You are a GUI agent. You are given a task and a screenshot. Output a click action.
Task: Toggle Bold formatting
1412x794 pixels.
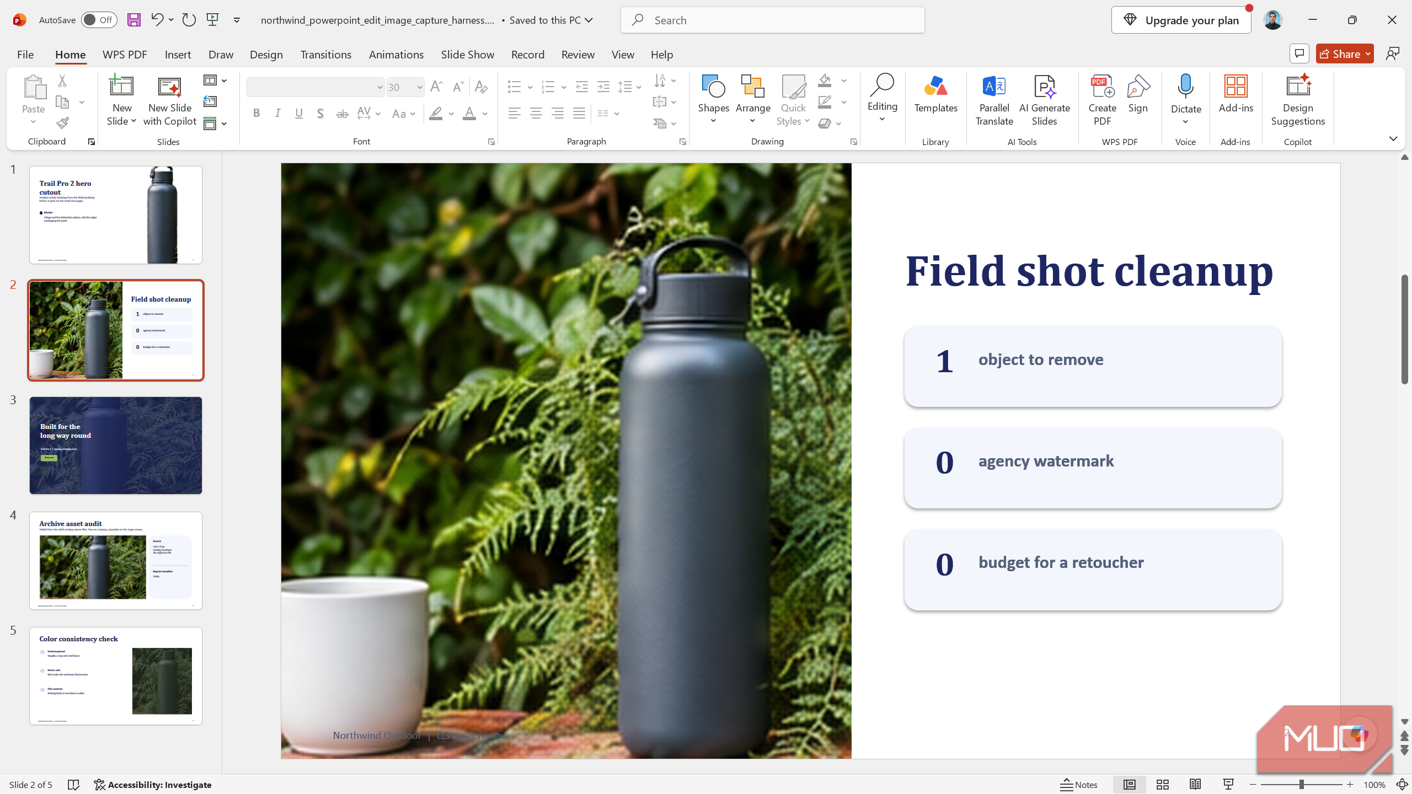[256, 114]
